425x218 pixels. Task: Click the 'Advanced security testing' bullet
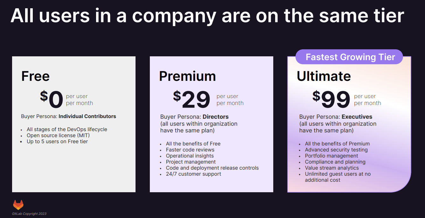(x=336, y=150)
